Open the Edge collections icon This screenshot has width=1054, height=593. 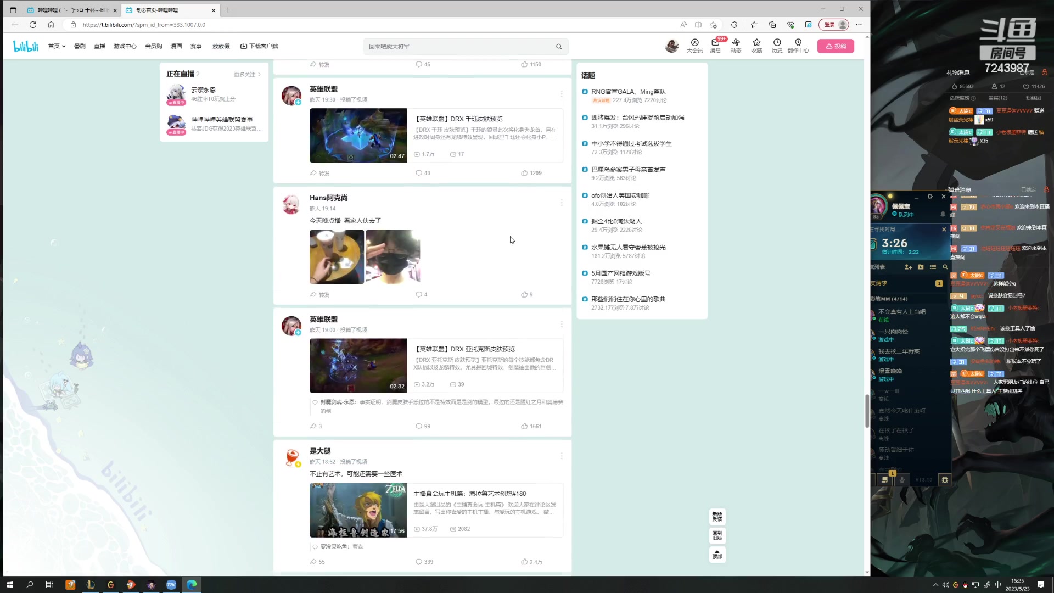pyautogui.click(x=772, y=25)
